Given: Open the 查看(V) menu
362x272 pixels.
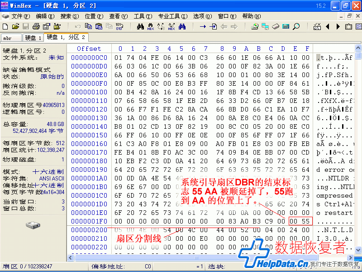Looking at the screenshot, I should (119, 16).
